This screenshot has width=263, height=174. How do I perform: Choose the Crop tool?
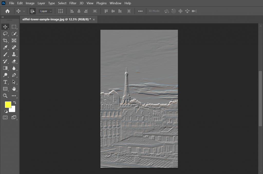(x=5, y=40)
